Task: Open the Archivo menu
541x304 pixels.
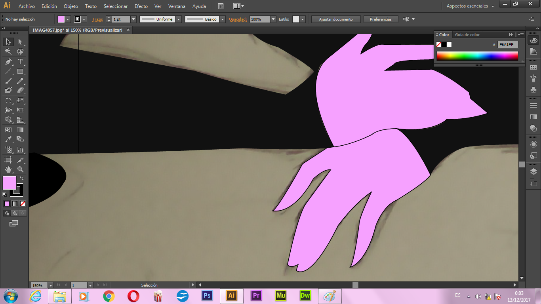Action: (27, 6)
